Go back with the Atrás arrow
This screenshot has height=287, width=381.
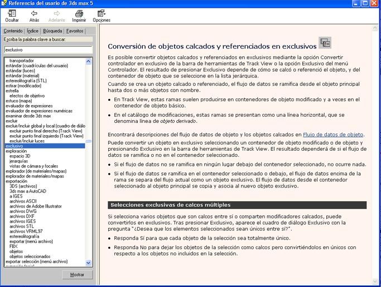pos(34,16)
